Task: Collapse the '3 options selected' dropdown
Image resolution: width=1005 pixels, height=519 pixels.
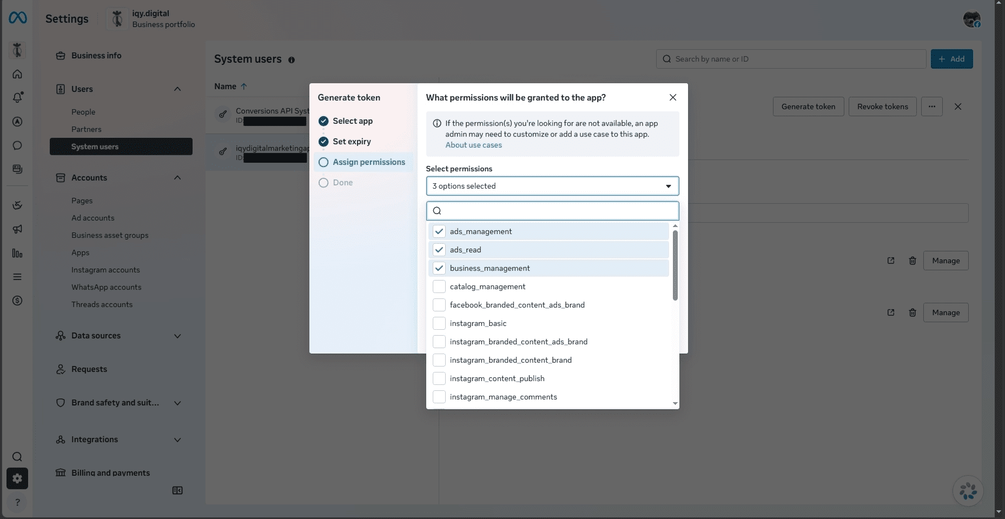Action: (x=552, y=186)
